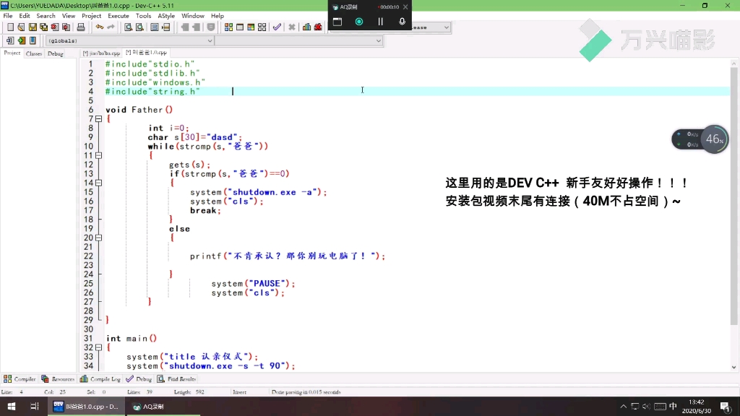The height and width of the screenshot is (416, 740).
Task: Undo the last edit
Action: pos(99,27)
